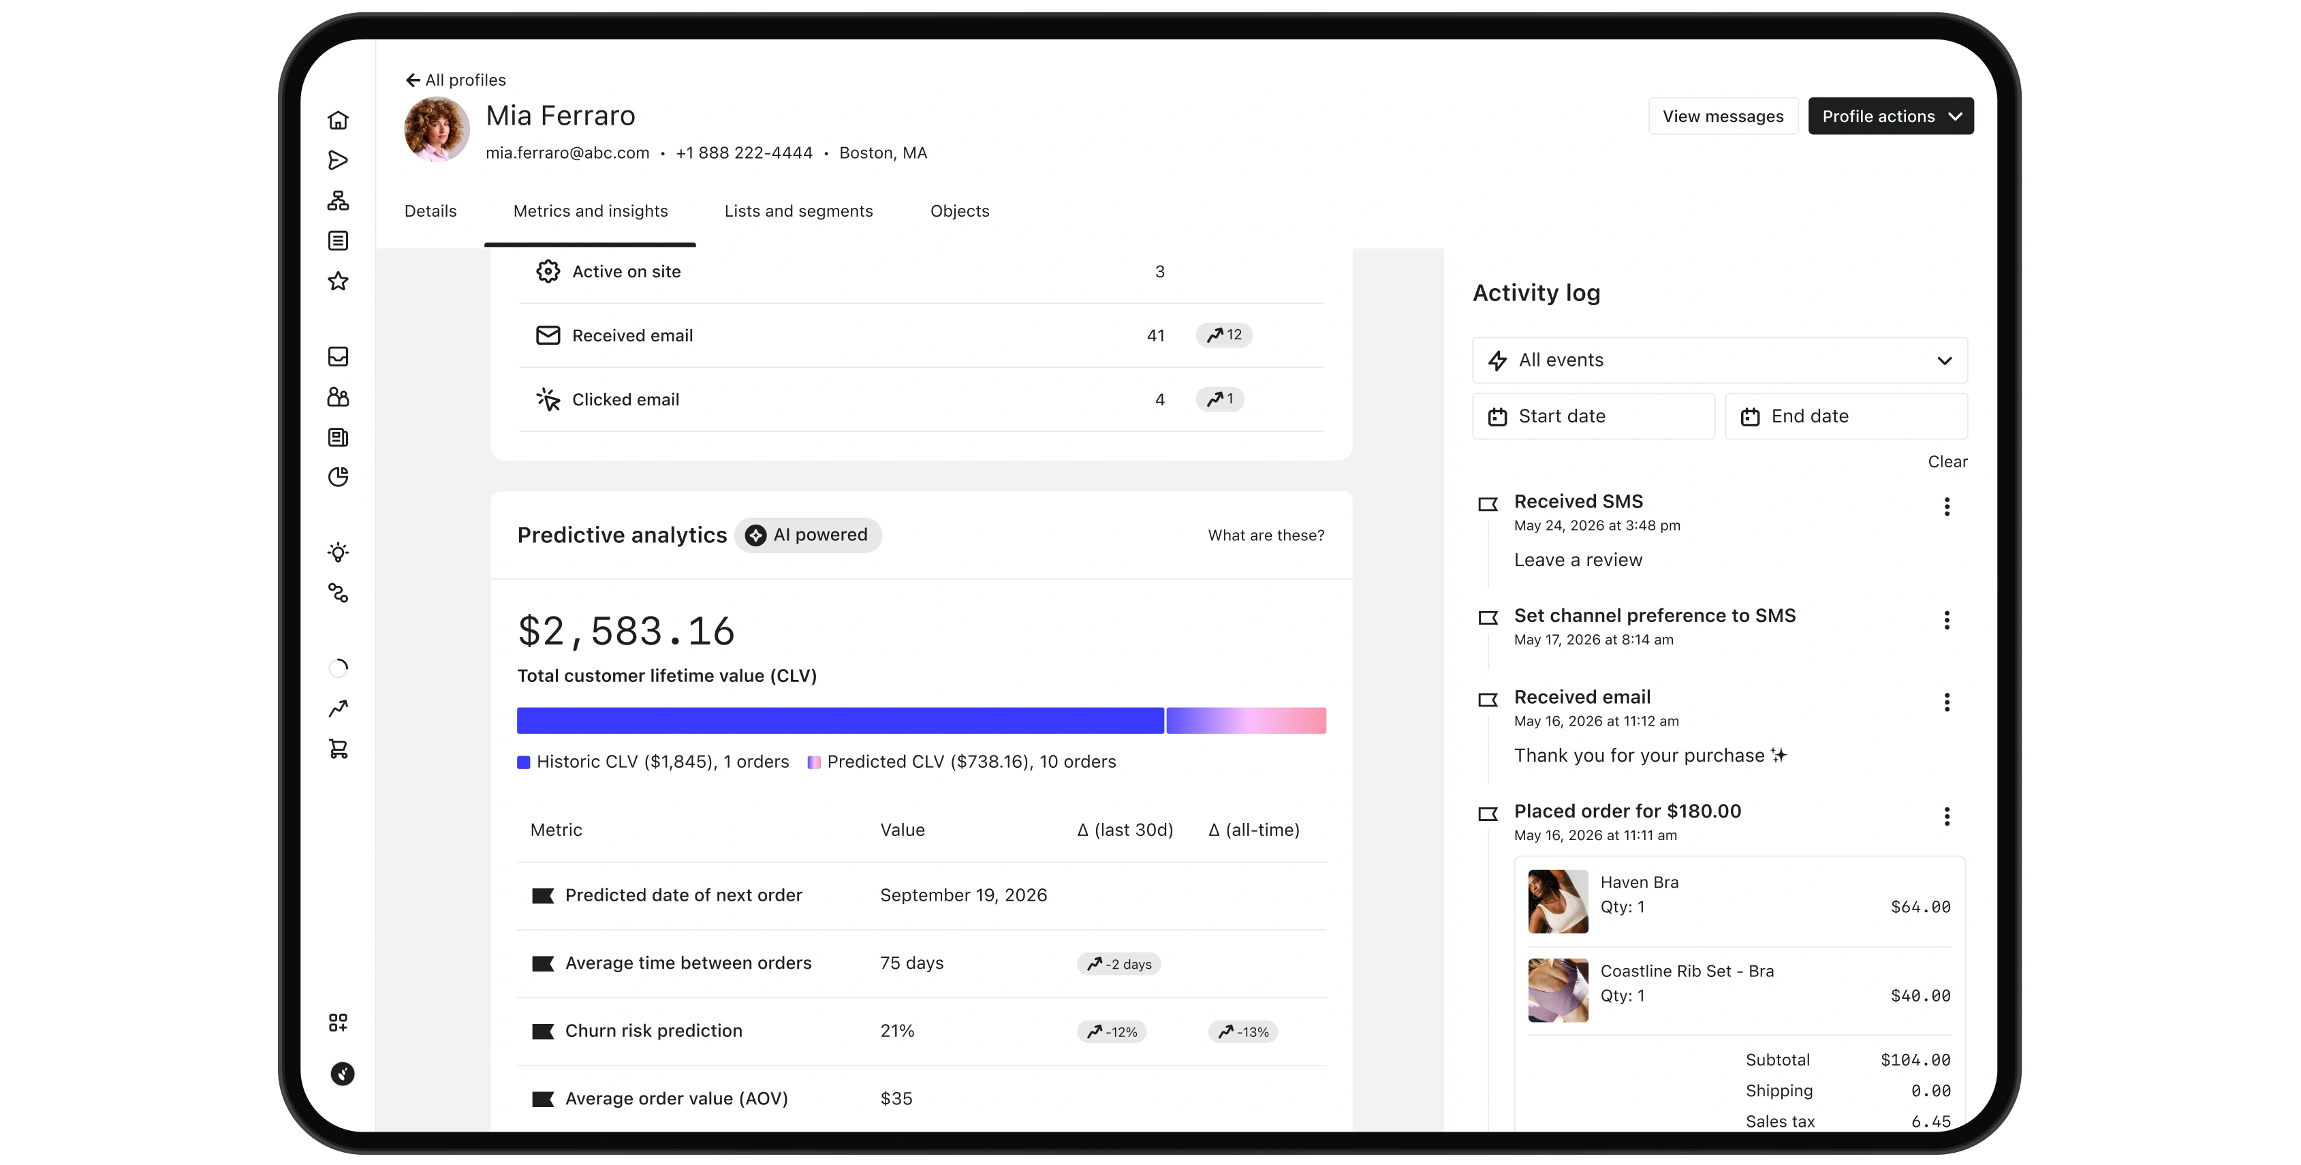Open the inbox tray sidebar icon
Viewport: 2301px width, 1165px height.
click(338, 356)
